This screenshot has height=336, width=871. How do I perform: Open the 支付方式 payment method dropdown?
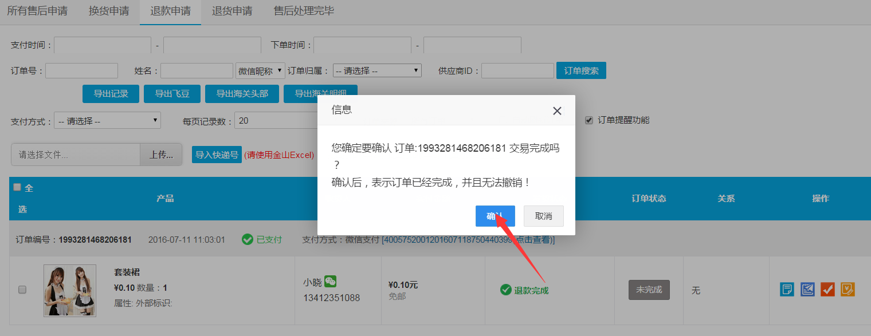tap(107, 120)
